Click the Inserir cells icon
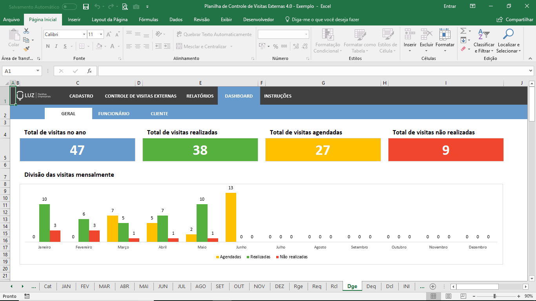 410,34
